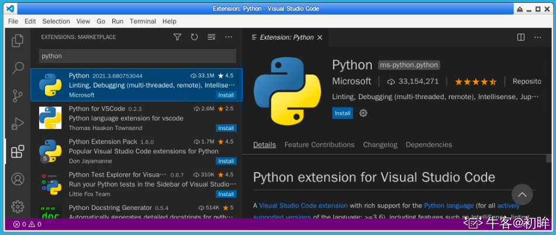Click the details pane vertical scrollbar
556x235 pixels.
point(548,158)
